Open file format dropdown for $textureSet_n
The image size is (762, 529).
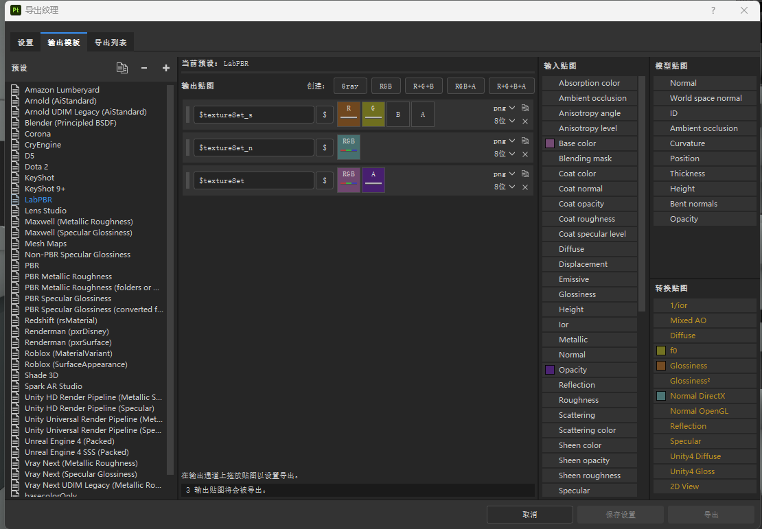tap(504, 141)
